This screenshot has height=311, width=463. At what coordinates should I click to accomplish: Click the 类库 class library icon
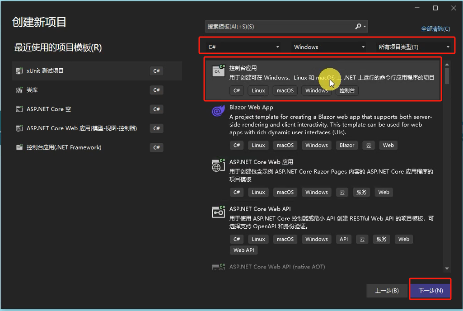[19, 90]
